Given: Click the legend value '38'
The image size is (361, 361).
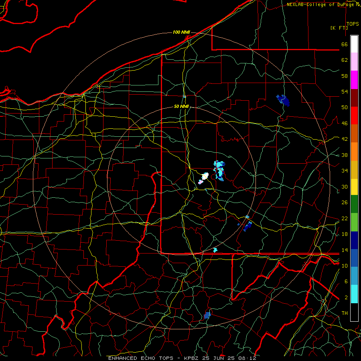Looking at the screenshot, I should tap(345, 155).
